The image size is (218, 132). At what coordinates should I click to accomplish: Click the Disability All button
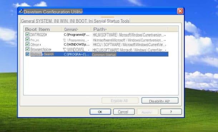[x=160, y=100]
